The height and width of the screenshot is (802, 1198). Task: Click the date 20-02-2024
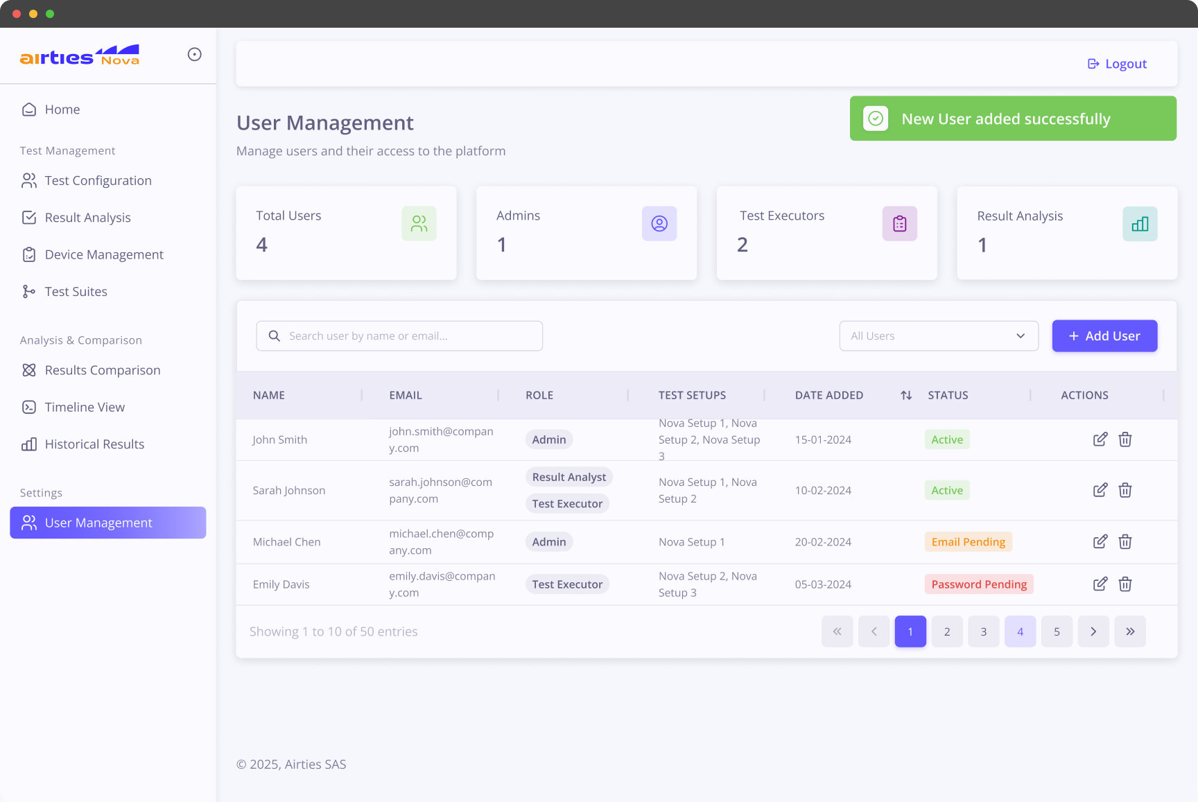[823, 542]
